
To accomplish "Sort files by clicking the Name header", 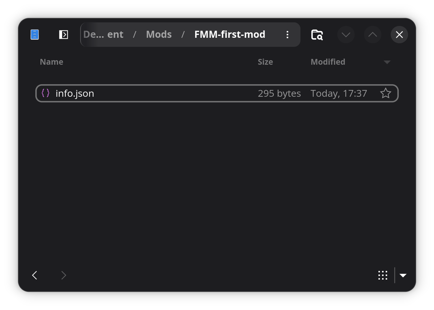I will 51,62.
